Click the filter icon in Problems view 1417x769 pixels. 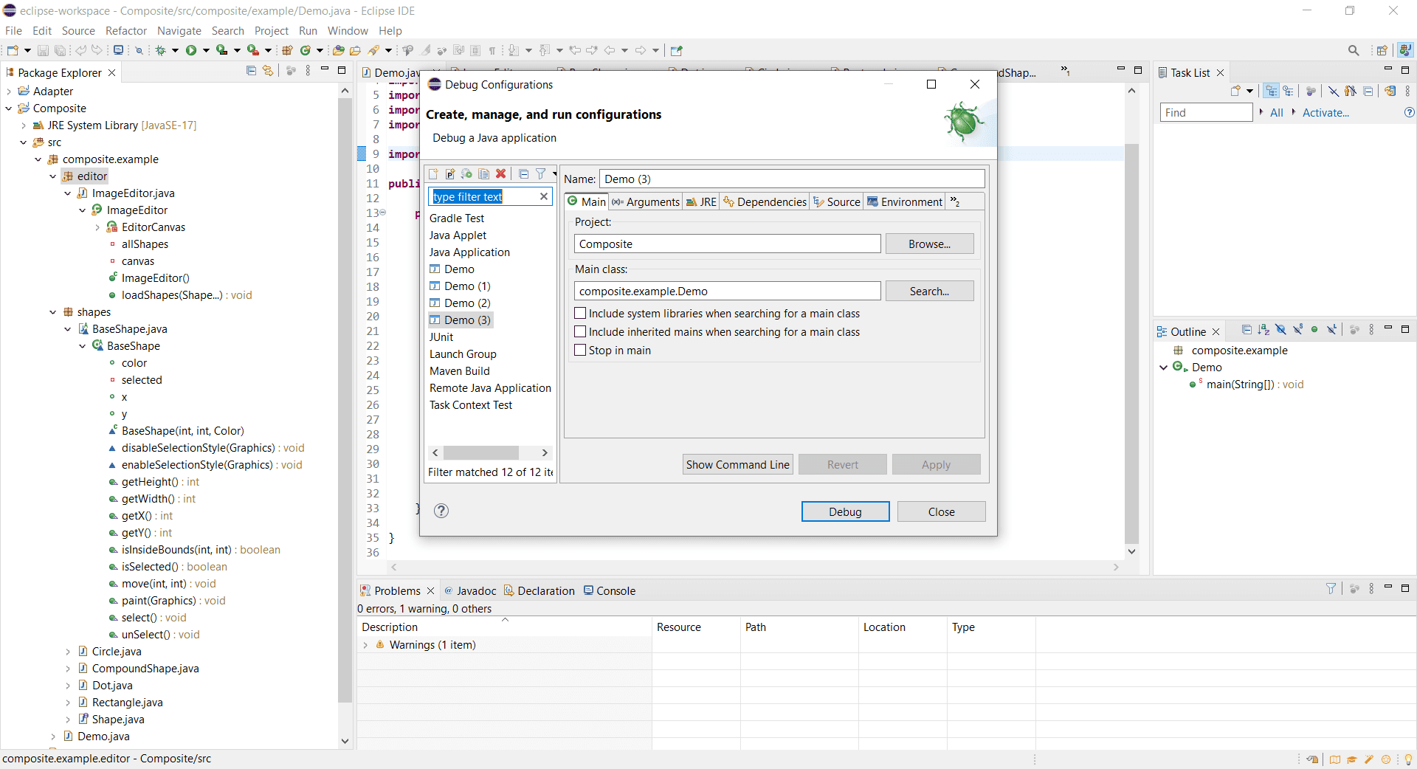(1331, 589)
